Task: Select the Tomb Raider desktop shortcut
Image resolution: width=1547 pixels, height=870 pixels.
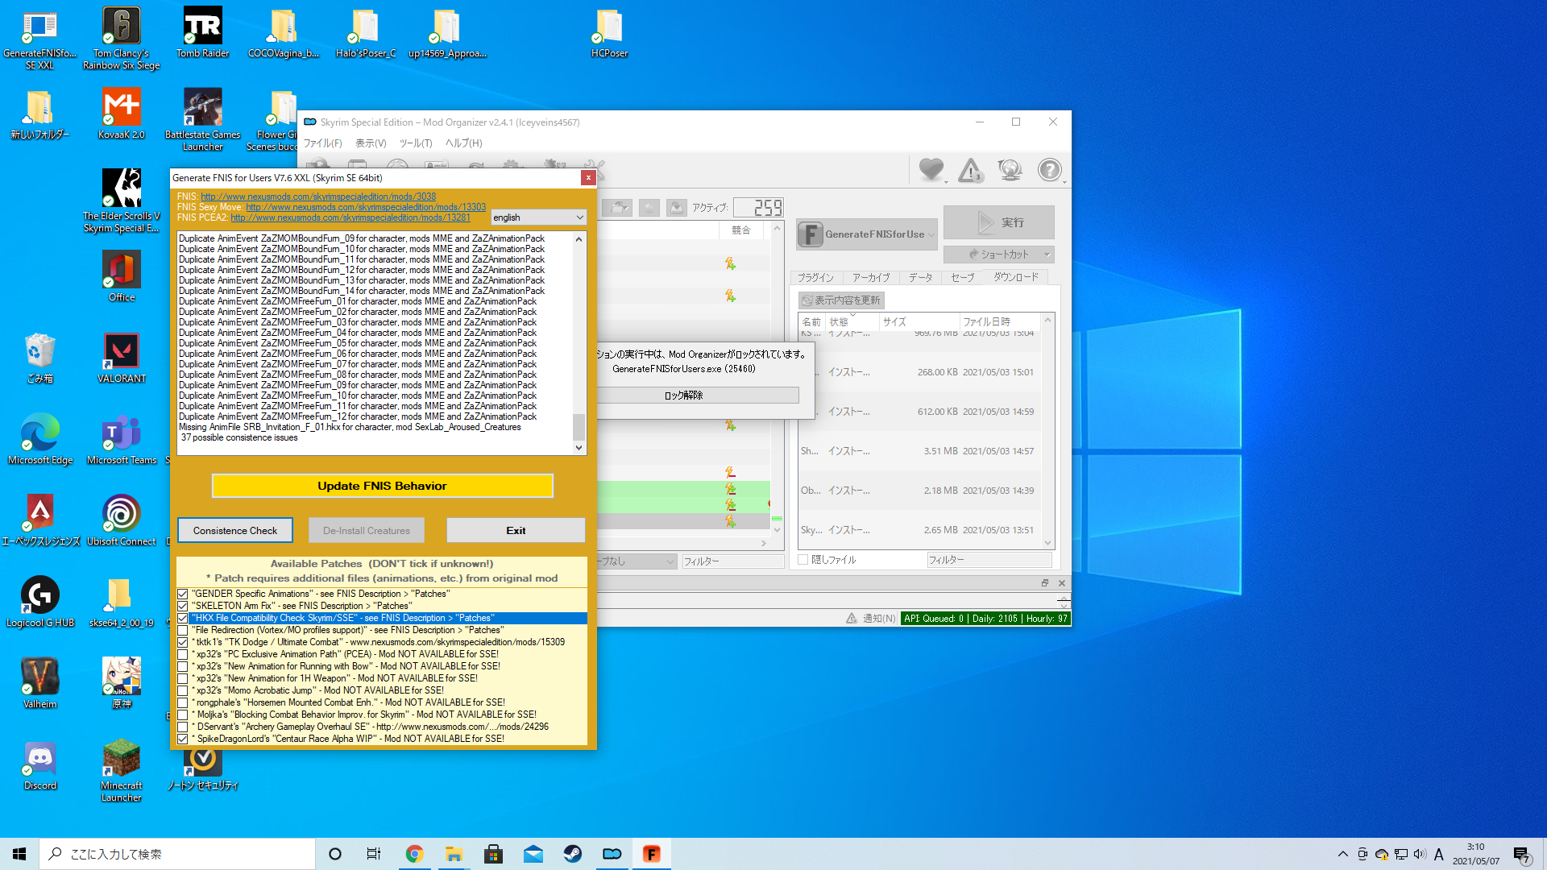Action: pyautogui.click(x=203, y=32)
